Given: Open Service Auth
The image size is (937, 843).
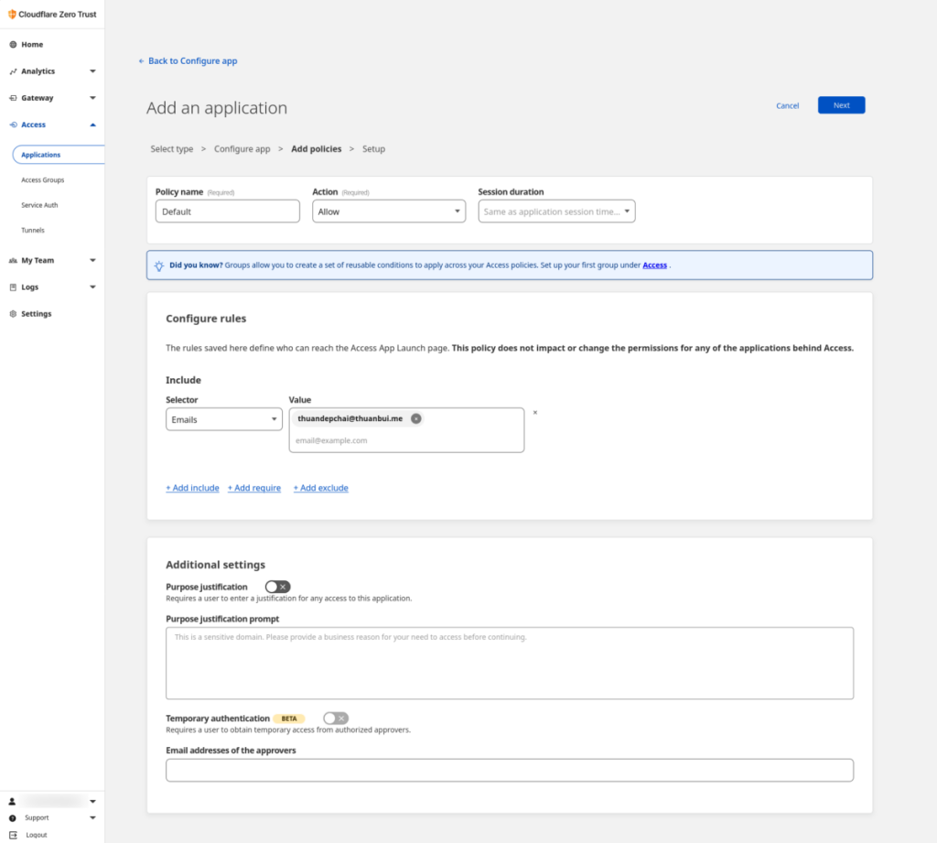Looking at the screenshot, I should 39,205.
